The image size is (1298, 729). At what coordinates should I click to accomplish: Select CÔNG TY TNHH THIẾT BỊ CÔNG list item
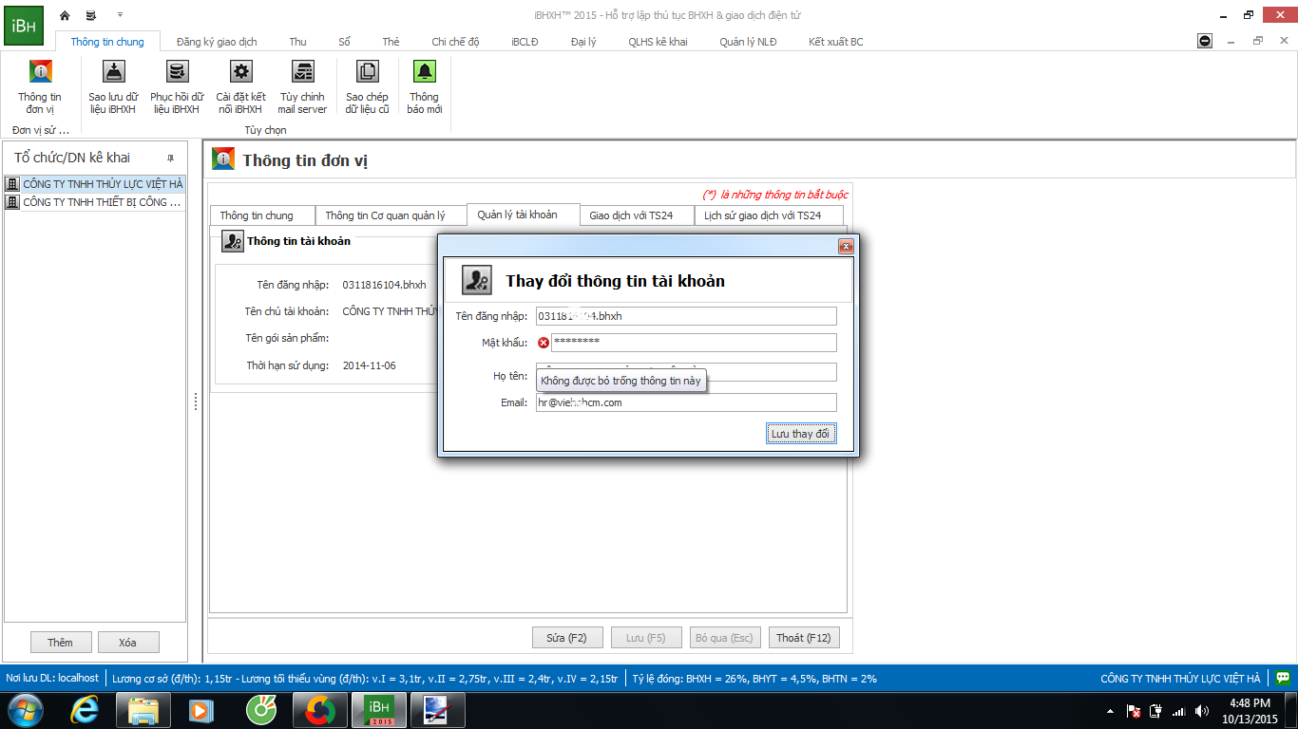(101, 202)
